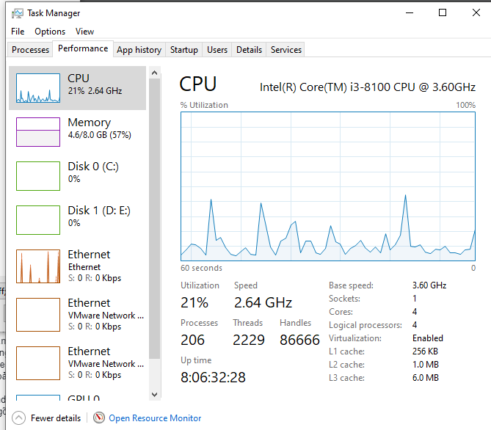
Task: Switch to the App history tab
Action: click(x=139, y=50)
